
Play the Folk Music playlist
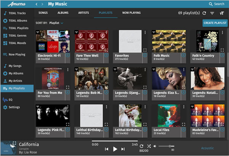point(184,55)
